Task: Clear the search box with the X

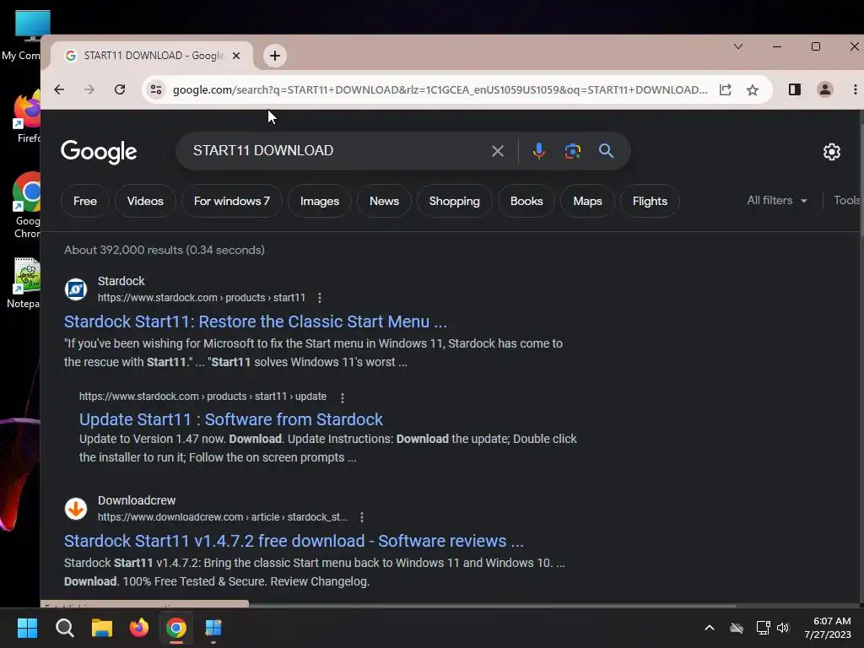Action: coord(498,151)
